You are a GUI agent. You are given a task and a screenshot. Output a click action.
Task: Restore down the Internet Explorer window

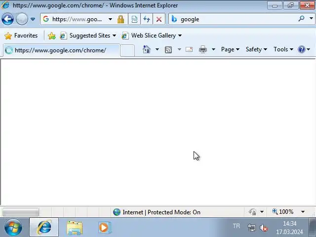coord(291,5)
